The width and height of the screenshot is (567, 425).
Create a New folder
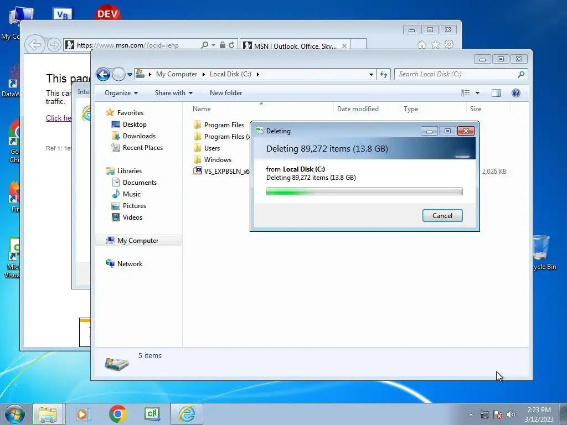[226, 93]
